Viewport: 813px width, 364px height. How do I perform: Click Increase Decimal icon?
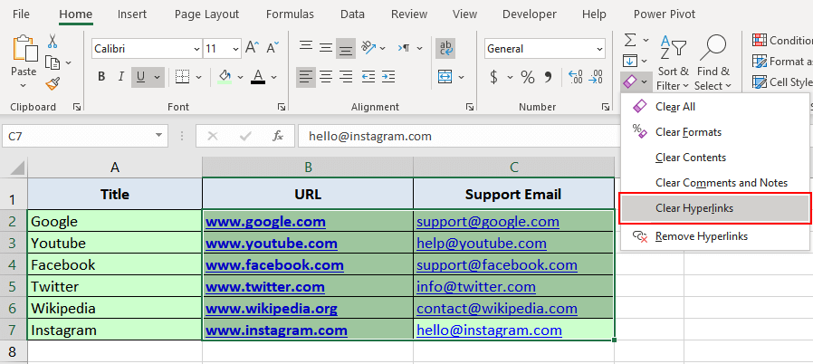click(x=576, y=77)
